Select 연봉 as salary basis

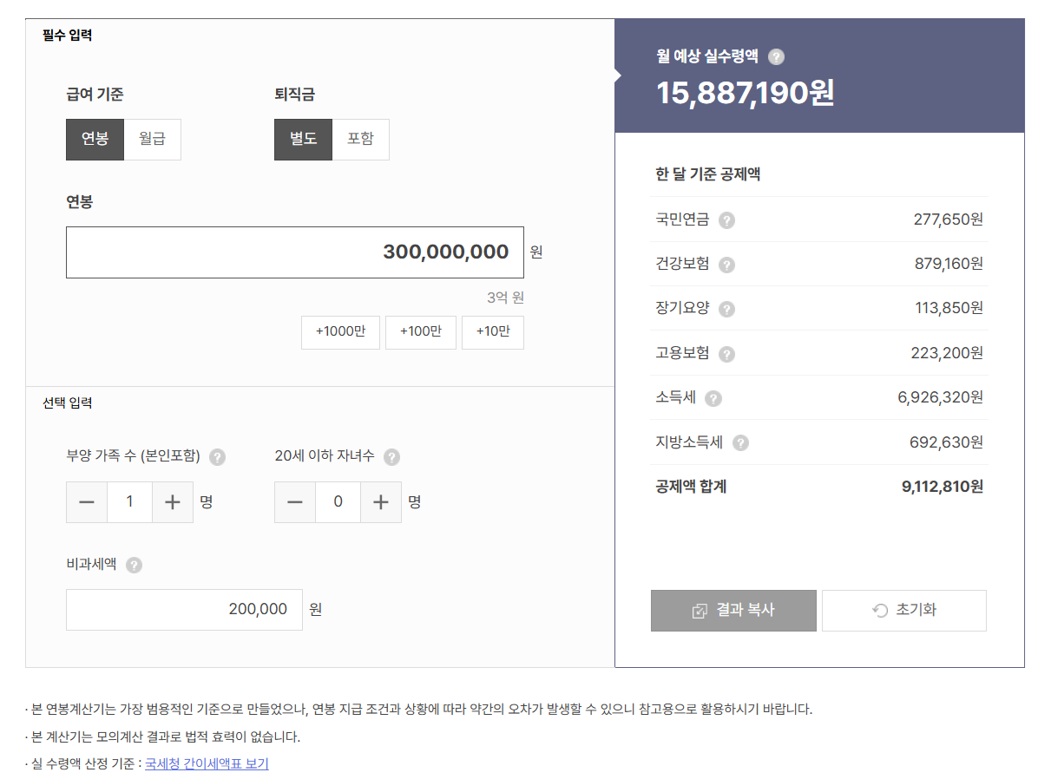point(95,140)
